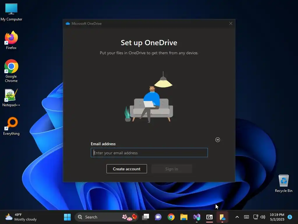This screenshot has width=298, height=224.
Task: Click the OneDrive cloud icon in title bar
Action: click(68, 23)
